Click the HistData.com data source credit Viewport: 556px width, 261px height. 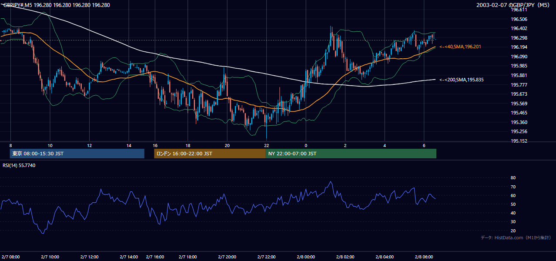[516, 238]
